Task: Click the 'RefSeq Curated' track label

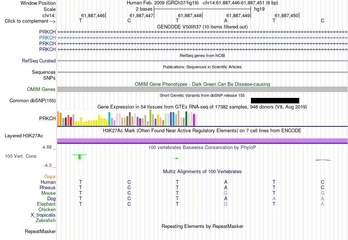Action: coord(38,61)
